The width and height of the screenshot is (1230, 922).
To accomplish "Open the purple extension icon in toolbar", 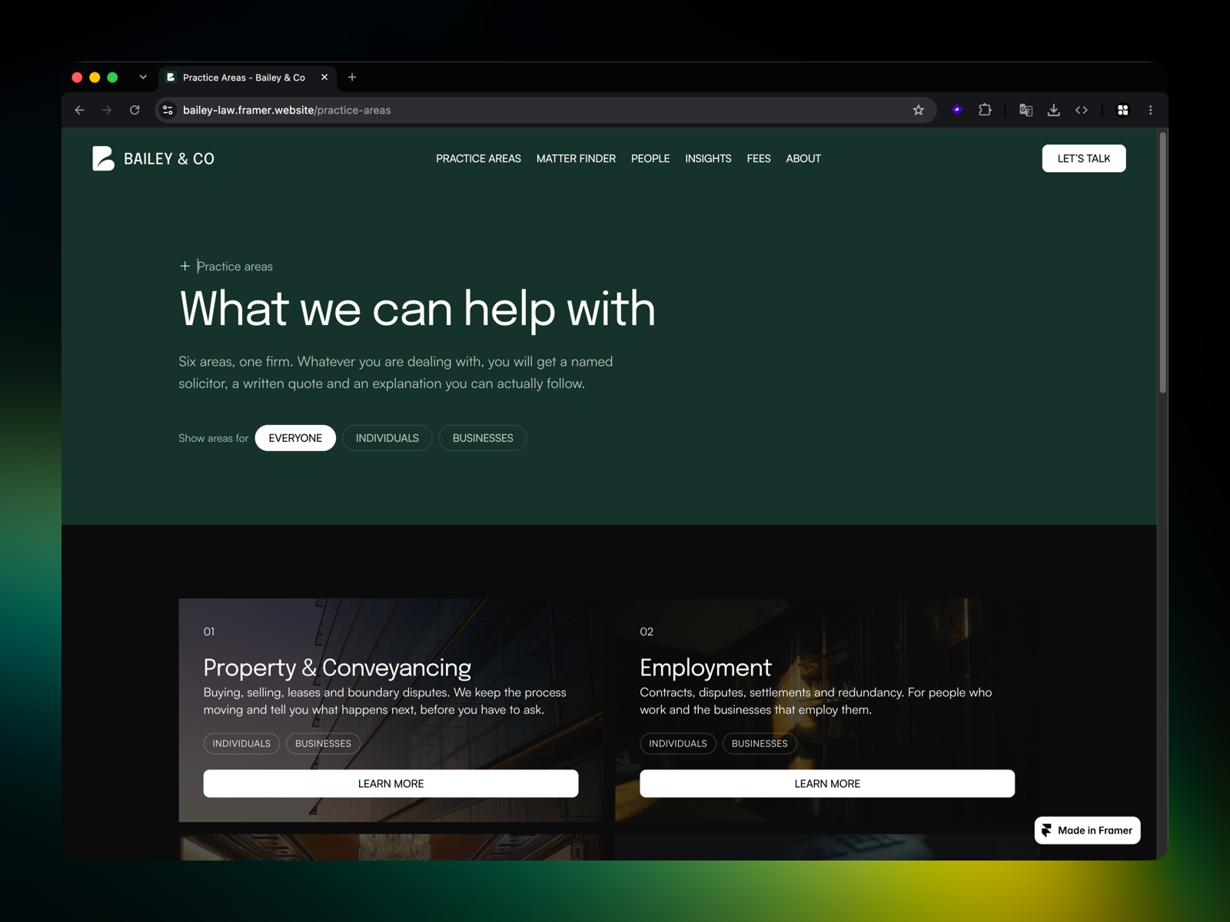I will click(957, 110).
